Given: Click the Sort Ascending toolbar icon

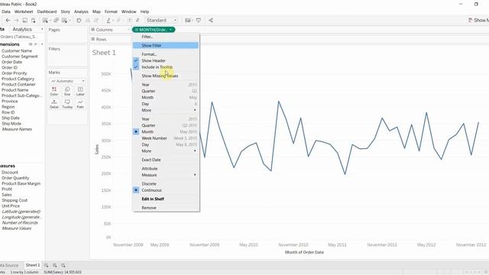Looking at the screenshot, I should (88, 21).
